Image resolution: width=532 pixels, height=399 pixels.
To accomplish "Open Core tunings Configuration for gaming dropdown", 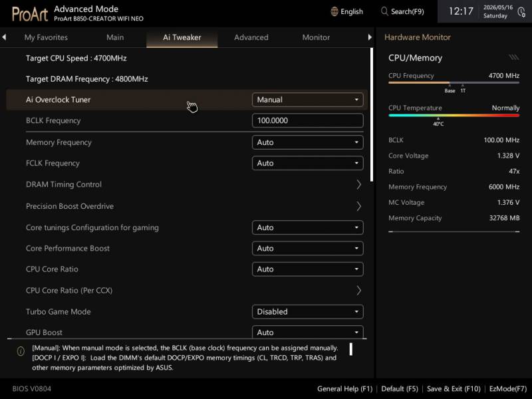I will [x=307, y=227].
